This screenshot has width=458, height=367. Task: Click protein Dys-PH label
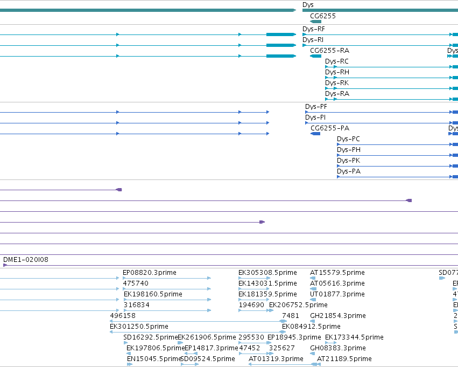[348, 150]
